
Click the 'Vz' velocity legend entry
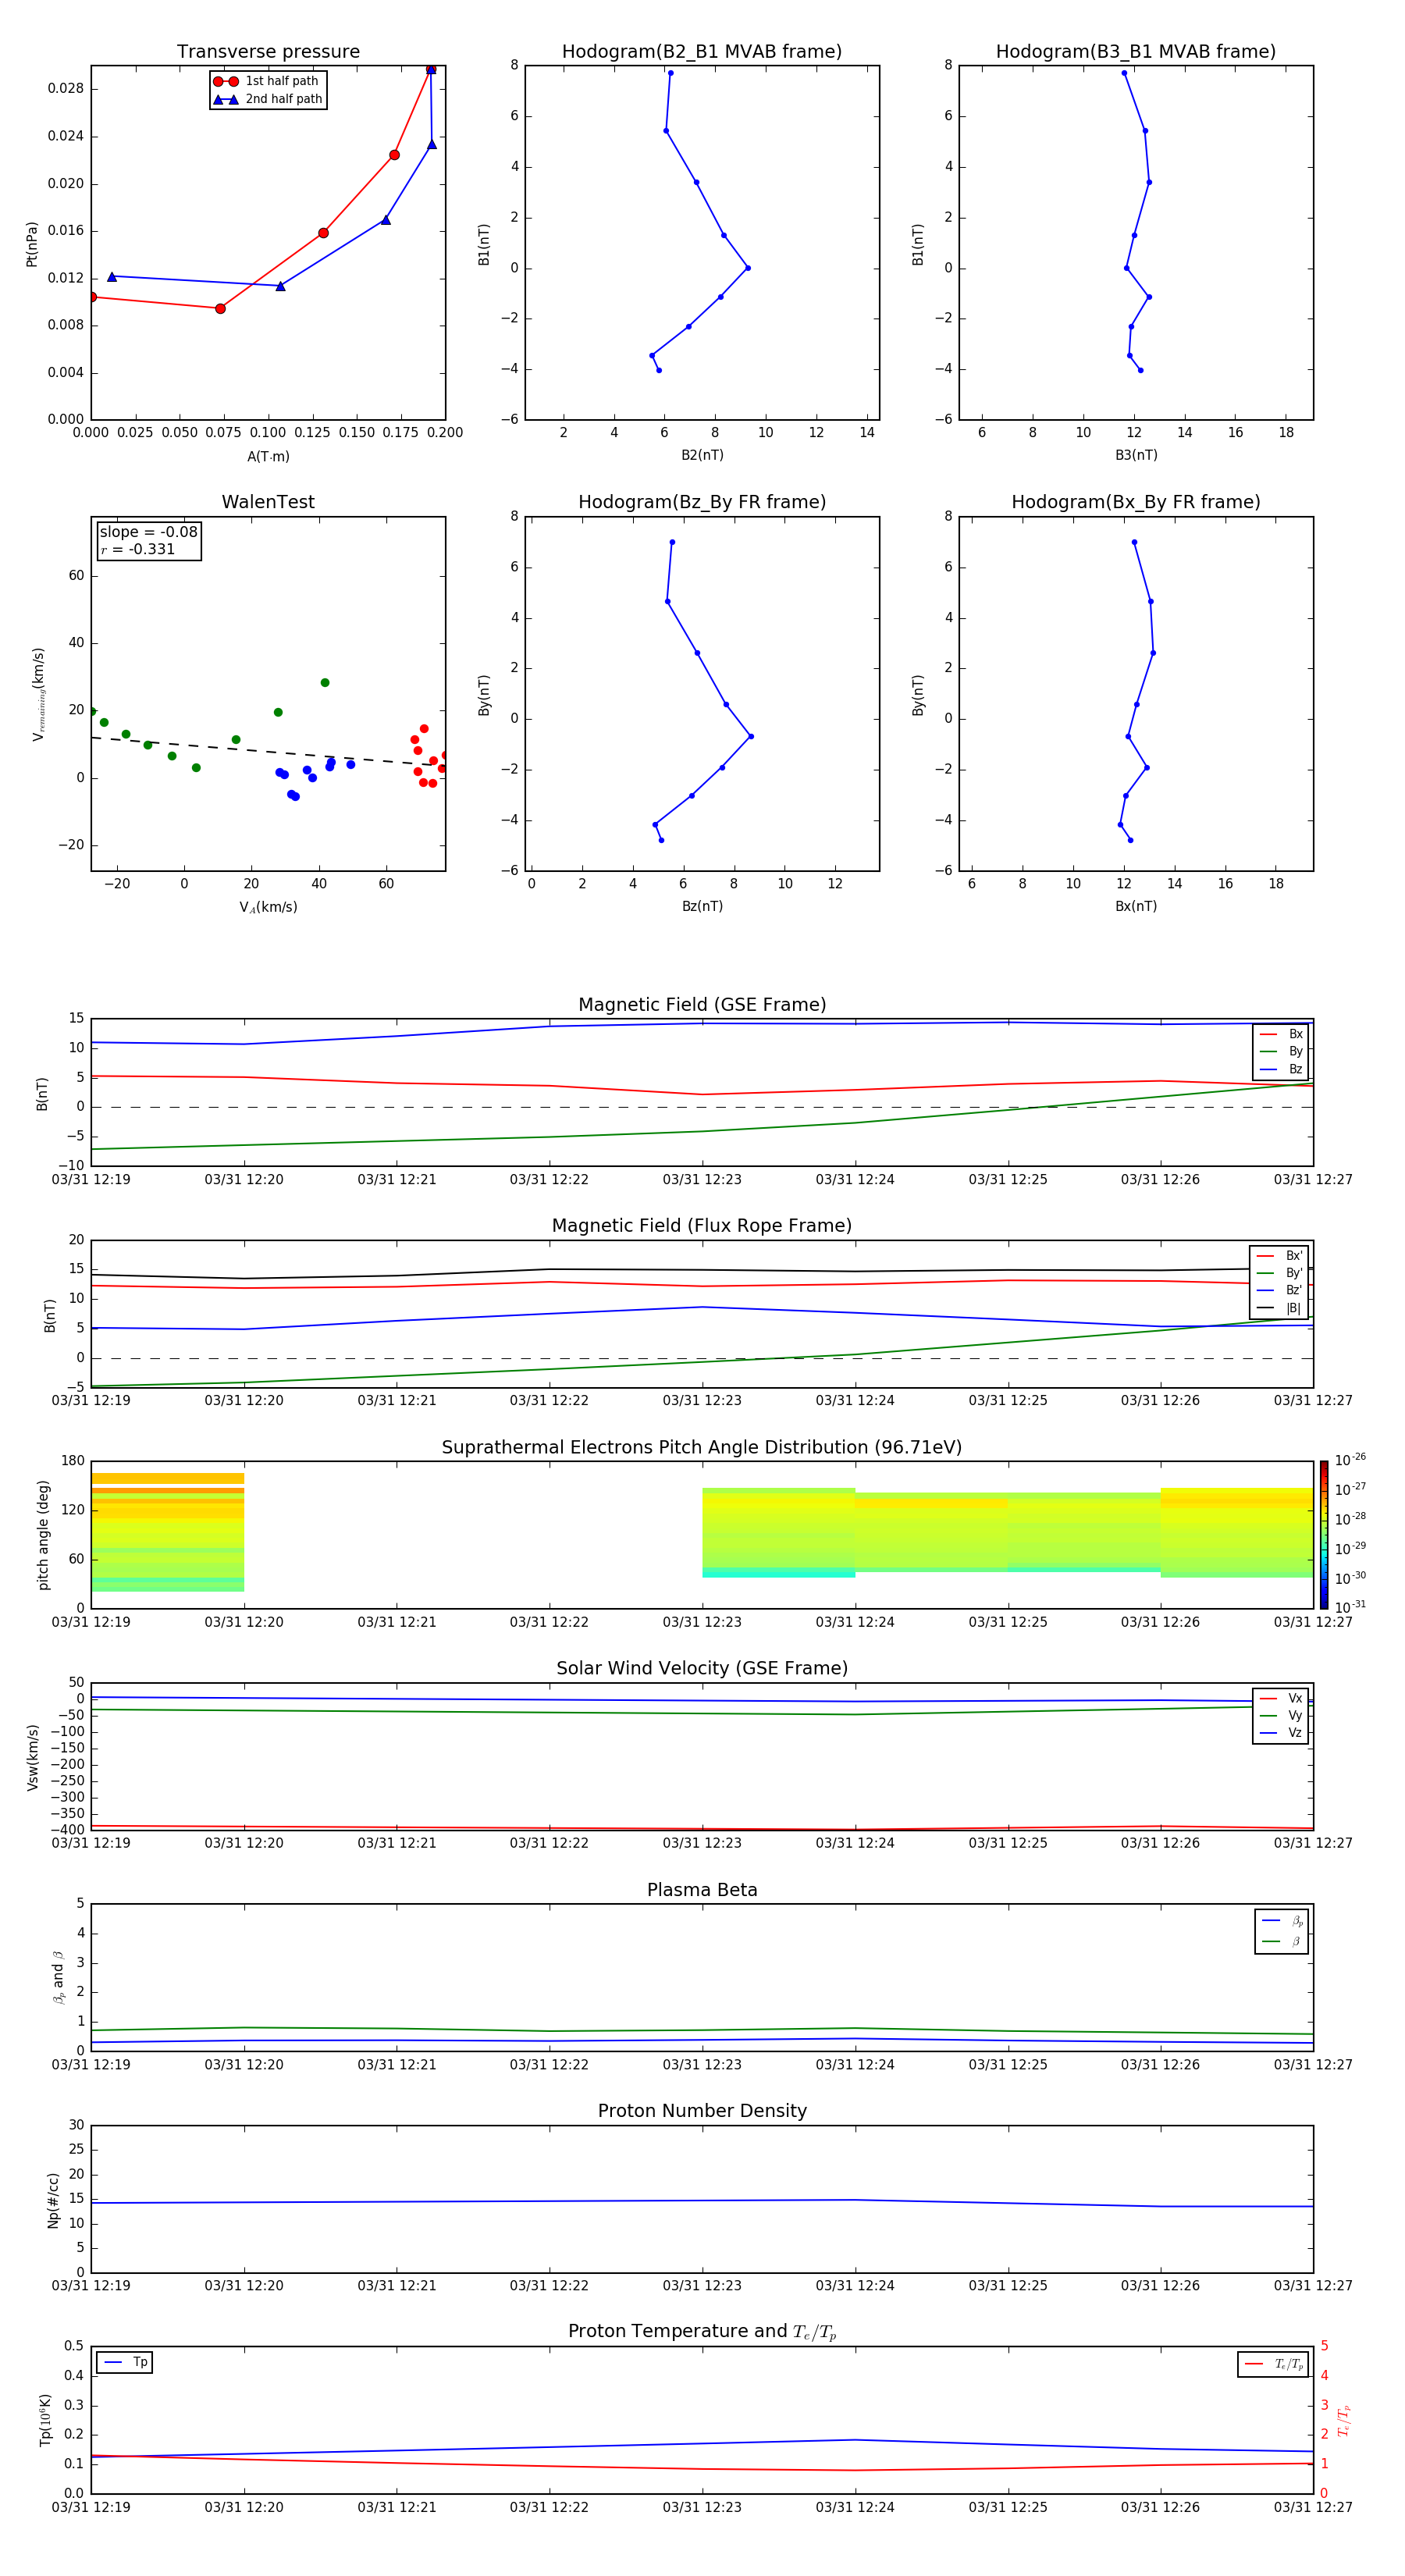1281,1733
